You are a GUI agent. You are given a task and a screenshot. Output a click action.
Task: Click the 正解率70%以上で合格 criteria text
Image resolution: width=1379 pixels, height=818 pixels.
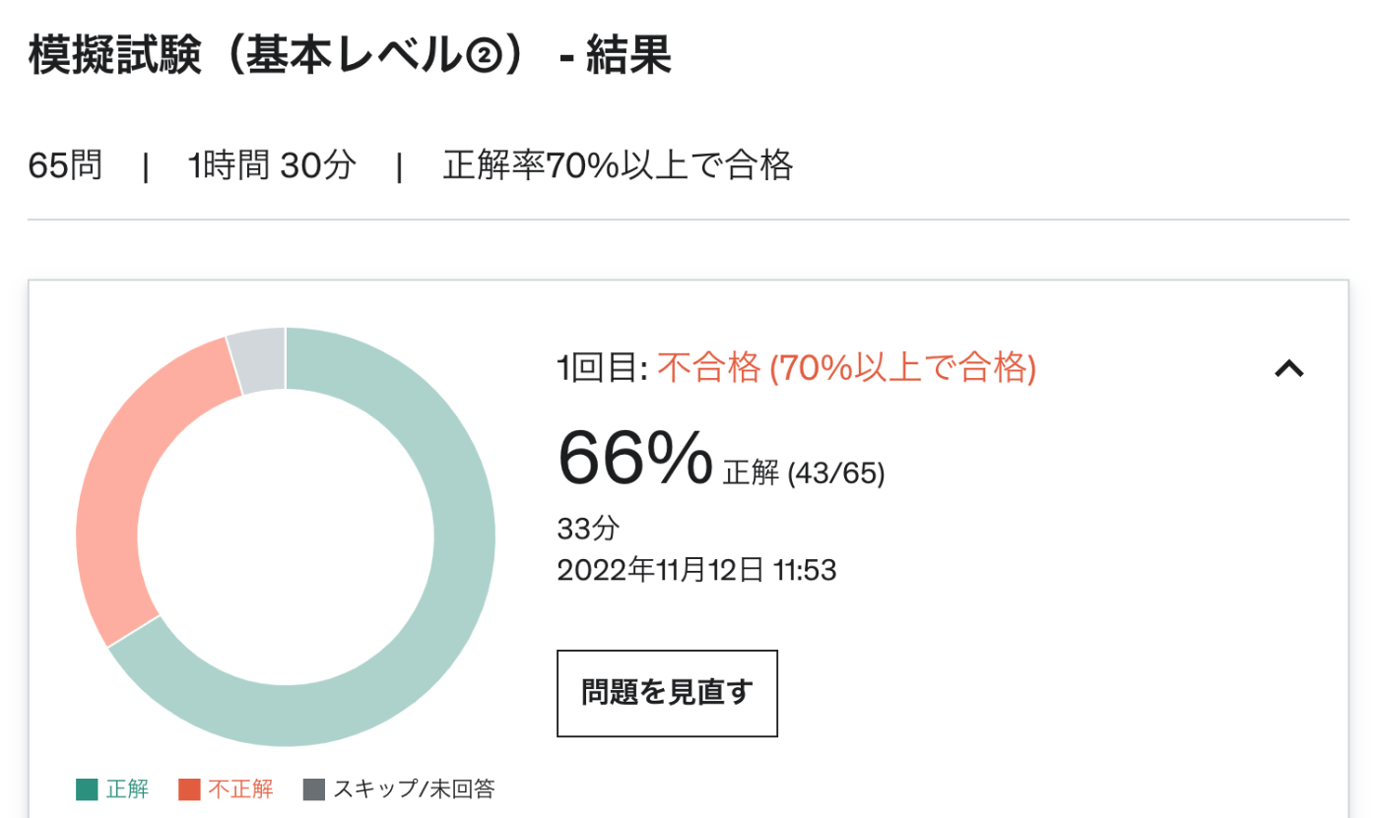click(x=618, y=165)
